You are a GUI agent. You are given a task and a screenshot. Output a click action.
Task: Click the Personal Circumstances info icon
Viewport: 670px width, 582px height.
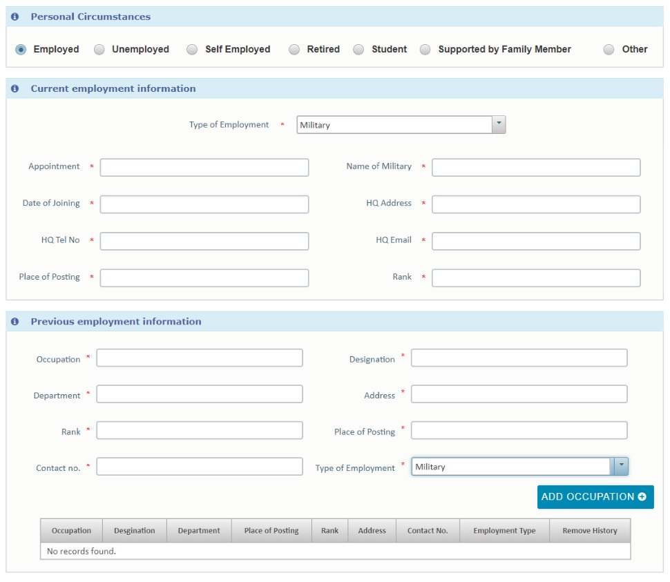coord(15,17)
